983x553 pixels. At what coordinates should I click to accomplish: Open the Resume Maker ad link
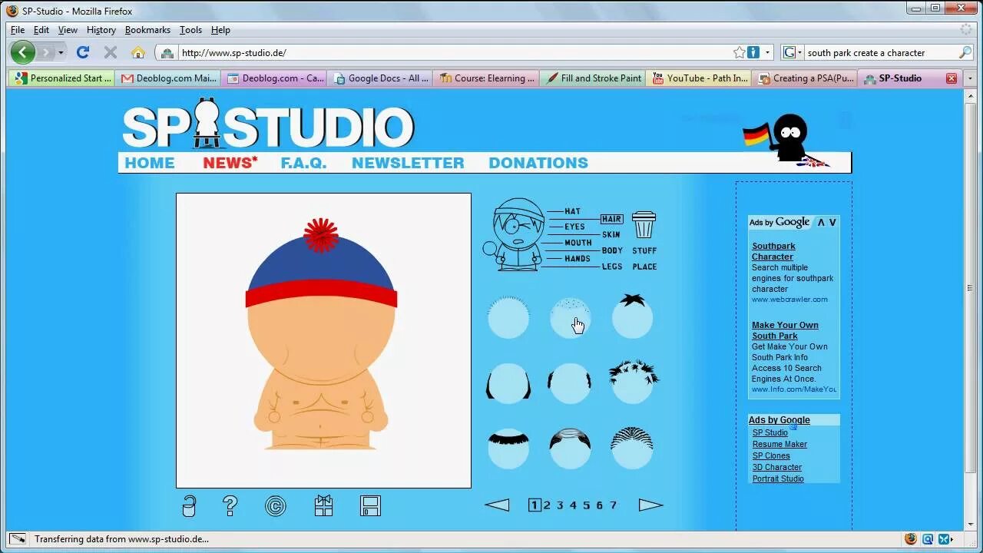pos(779,444)
